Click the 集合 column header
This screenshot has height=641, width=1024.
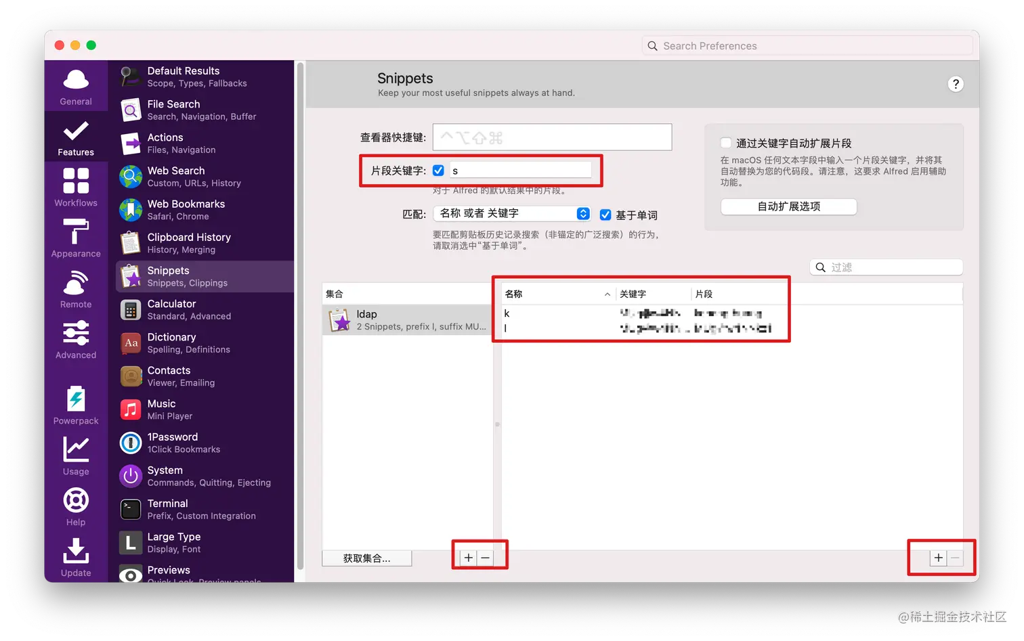pos(407,294)
